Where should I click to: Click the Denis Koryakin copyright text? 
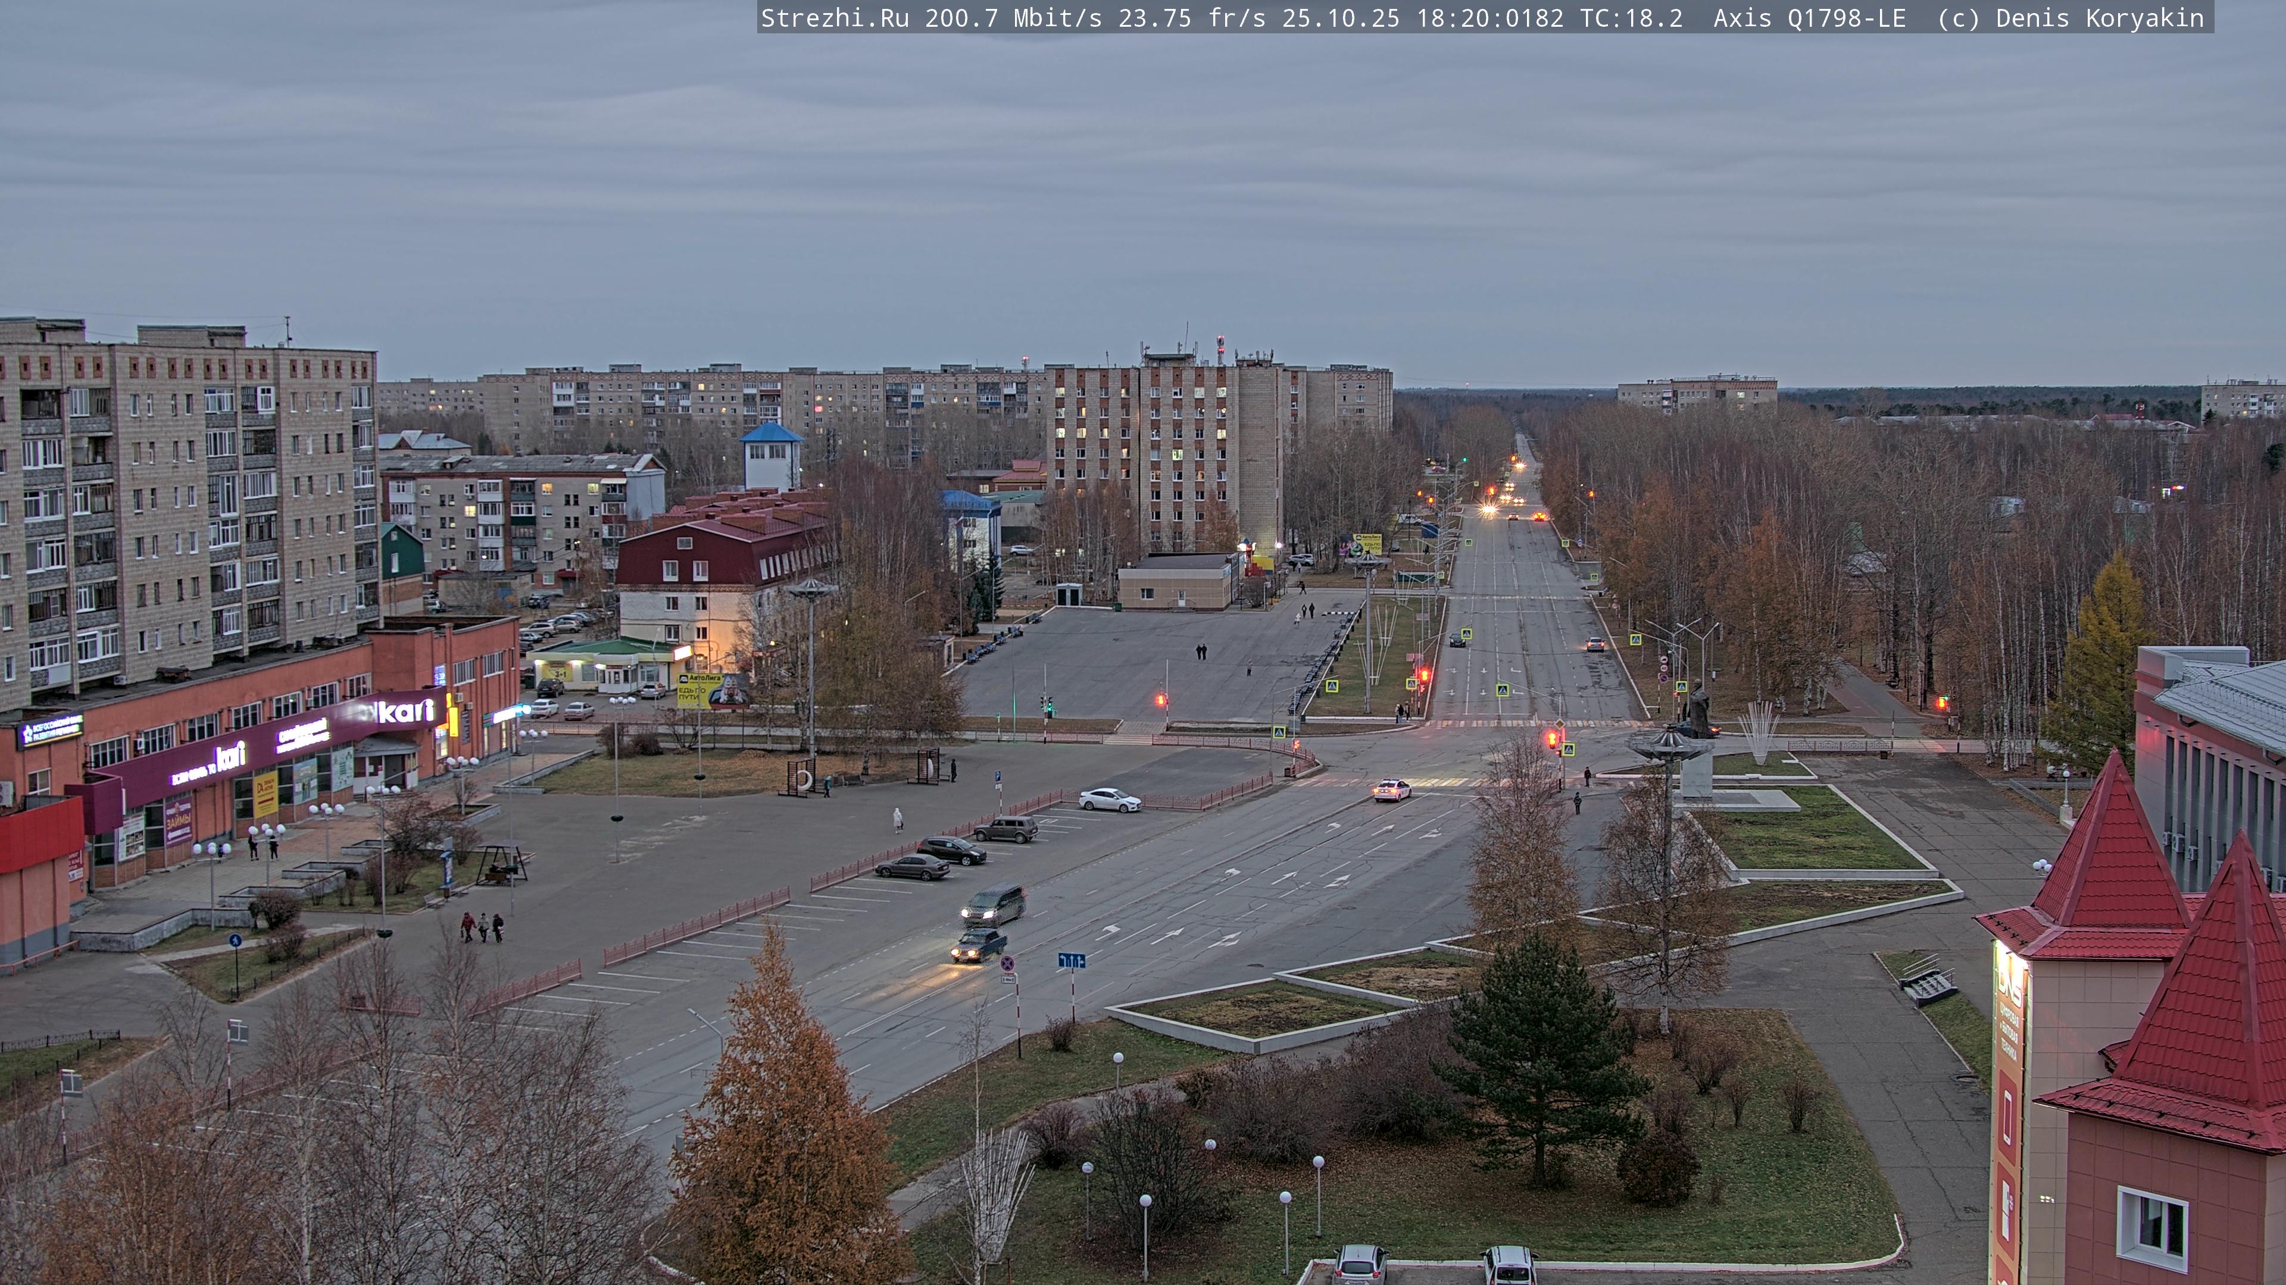coord(2100,18)
